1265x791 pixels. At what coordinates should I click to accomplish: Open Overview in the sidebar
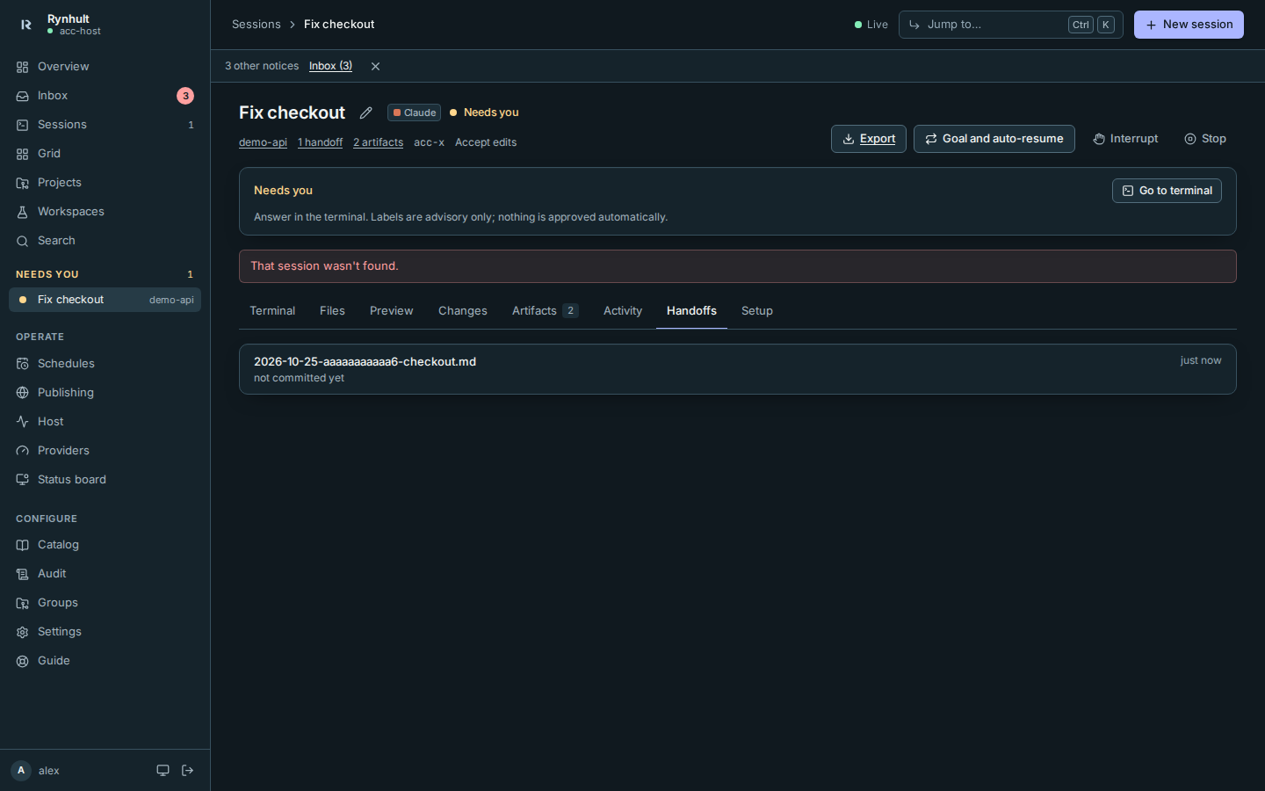[105, 67]
